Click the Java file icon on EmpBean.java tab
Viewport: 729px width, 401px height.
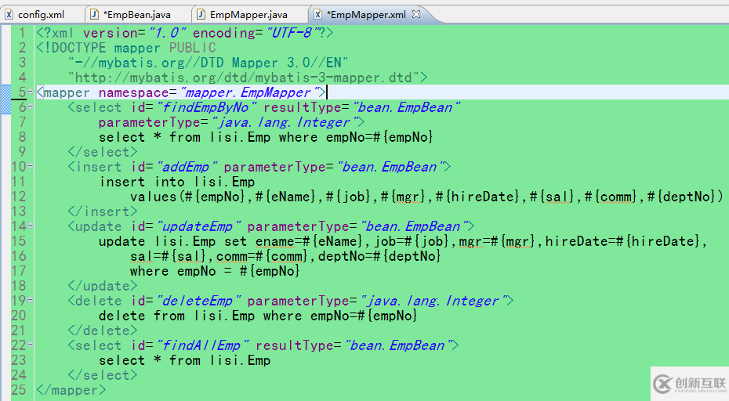click(94, 14)
